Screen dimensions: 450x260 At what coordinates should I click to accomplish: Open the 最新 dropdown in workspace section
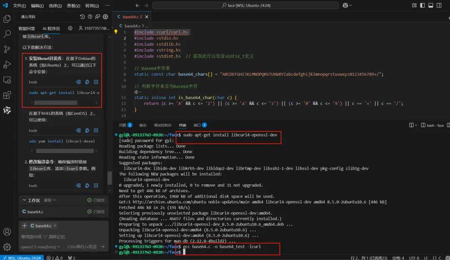pyautogui.click(x=50, y=200)
